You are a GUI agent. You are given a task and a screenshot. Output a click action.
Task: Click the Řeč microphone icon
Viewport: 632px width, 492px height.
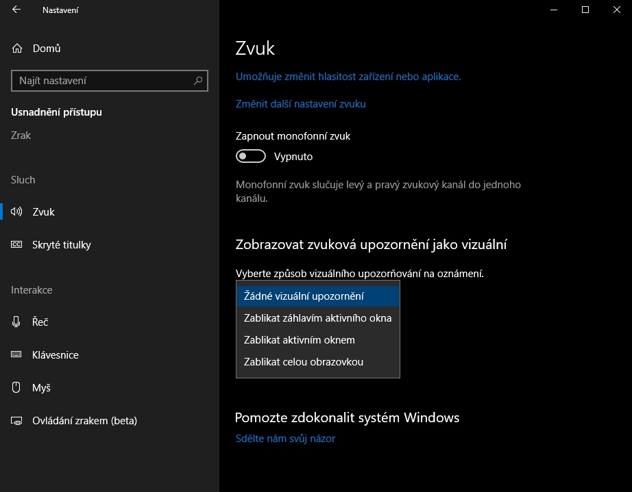click(17, 322)
